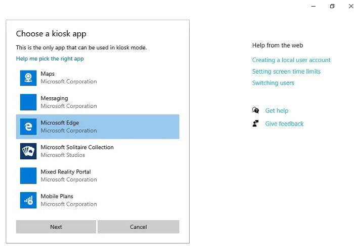Click the 'Give feedback' text link
This screenshot has height=246, width=354.
tap(284, 124)
